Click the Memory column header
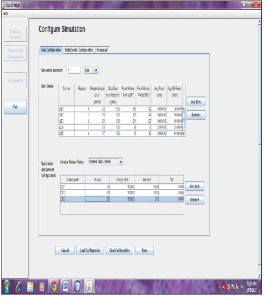The image size is (266, 301). 147,180
